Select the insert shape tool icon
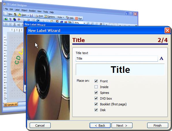 pos(14,20)
